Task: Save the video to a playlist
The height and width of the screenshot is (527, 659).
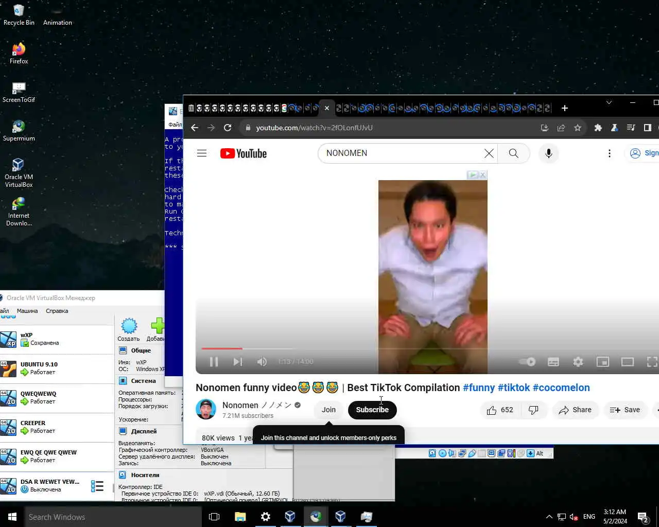Action: [625, 410]
